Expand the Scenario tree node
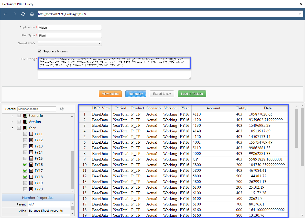The width and height of the screenshot is (305, 218). coord(12,116)
